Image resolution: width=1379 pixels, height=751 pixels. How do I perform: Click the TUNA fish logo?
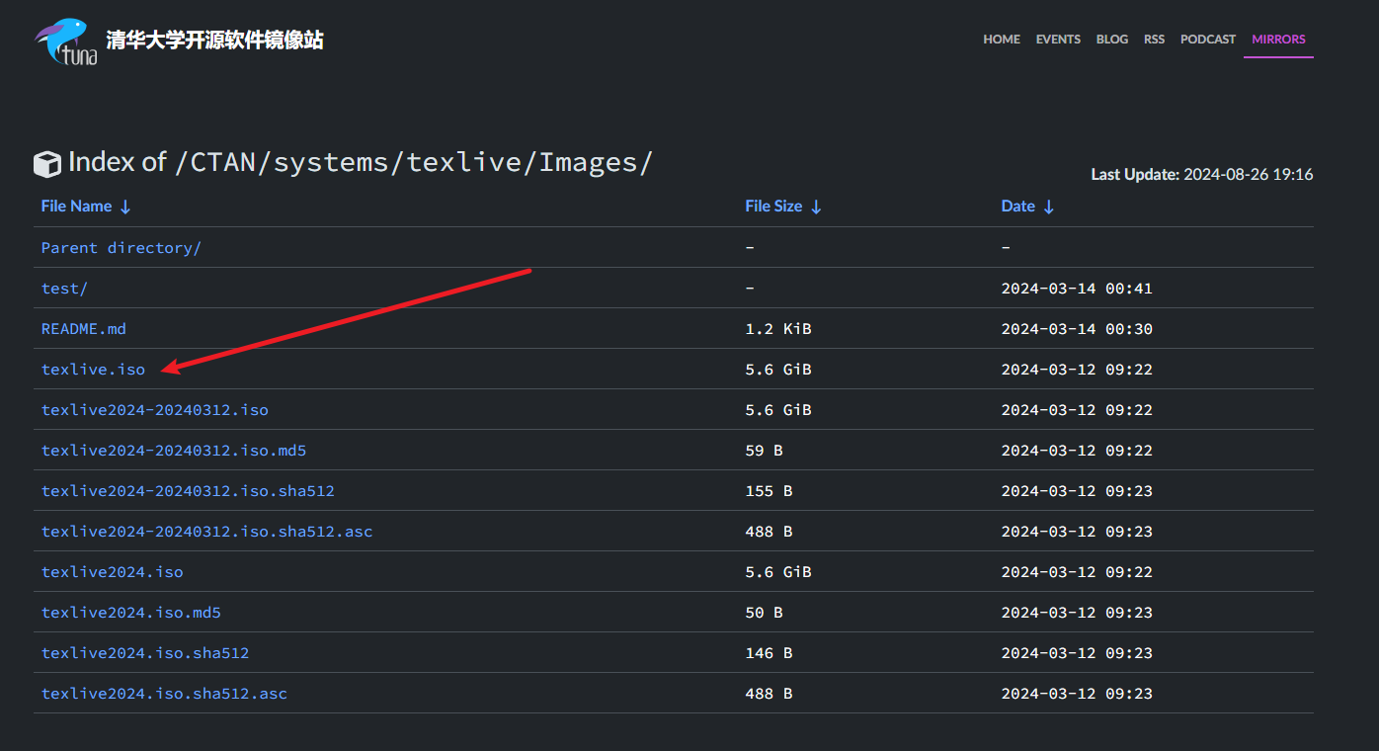coord(67,42)
